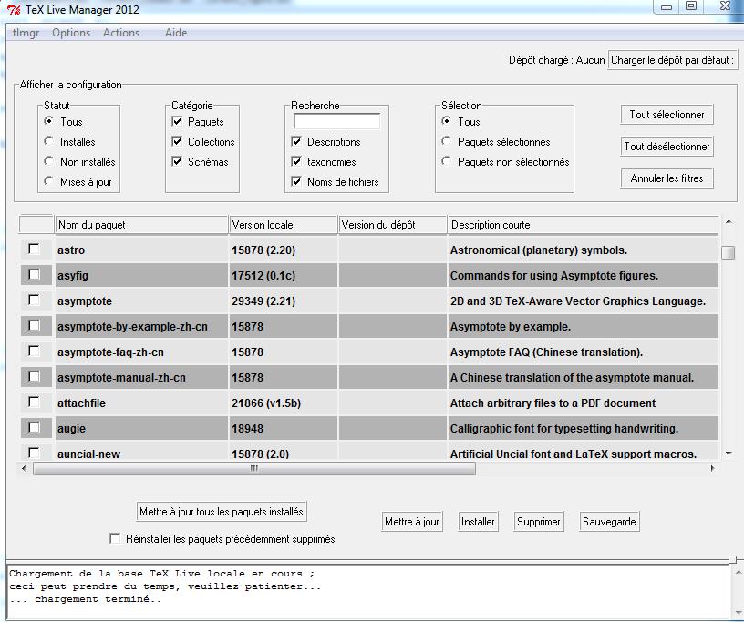Click the package name auncial-new

pos(88,454)
